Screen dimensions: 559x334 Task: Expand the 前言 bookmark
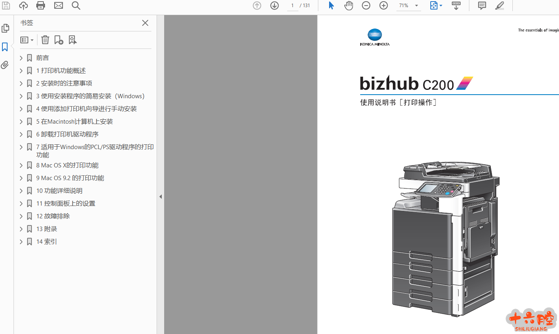(x=21, y=58)
